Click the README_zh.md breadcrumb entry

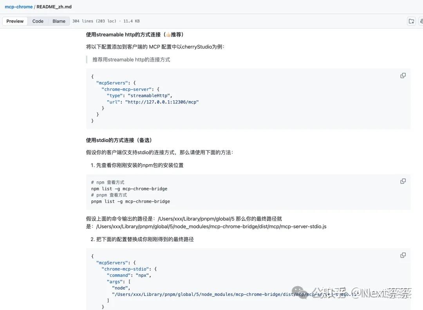tap(53, 7)
